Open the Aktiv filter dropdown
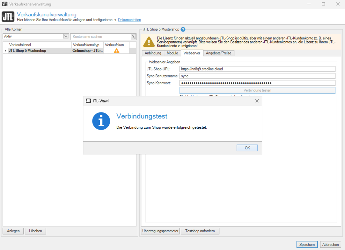The width and height of the screenshot is (345, 250). tap(66, 37)
